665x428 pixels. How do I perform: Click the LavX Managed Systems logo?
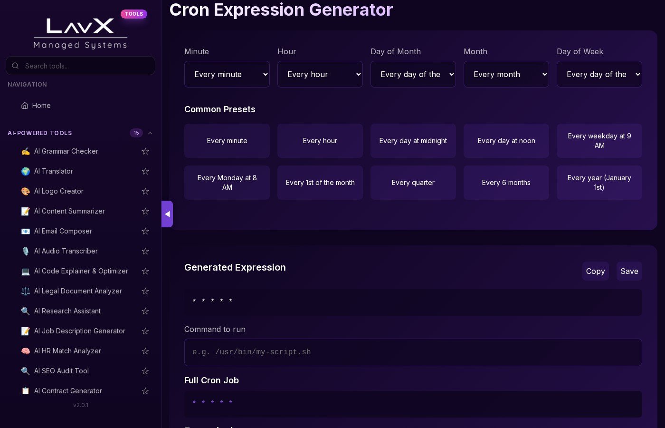click(x=80, y=33)
